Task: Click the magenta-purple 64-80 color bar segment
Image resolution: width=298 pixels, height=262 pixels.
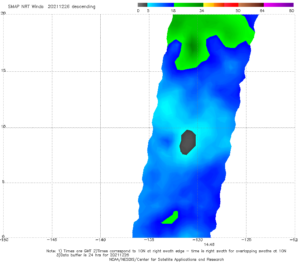Action: pos(279,5)
